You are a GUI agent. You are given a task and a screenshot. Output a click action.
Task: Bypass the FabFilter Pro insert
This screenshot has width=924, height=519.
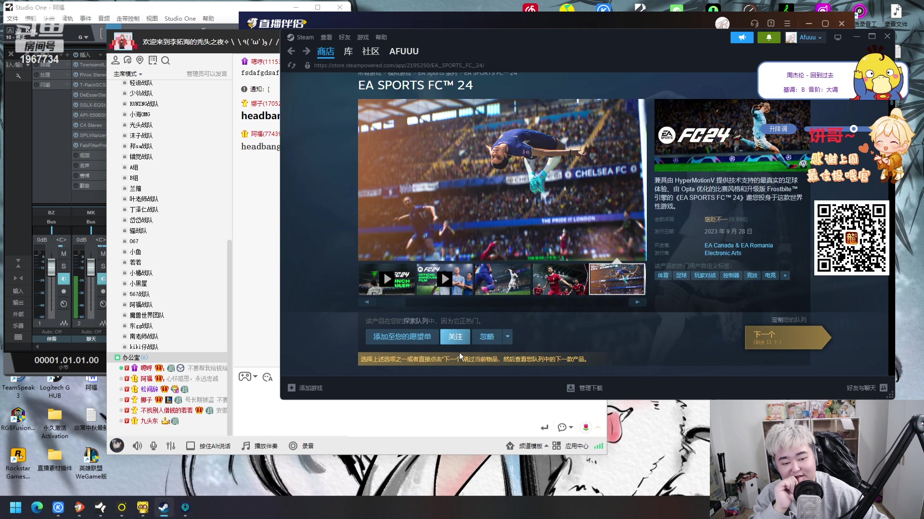76,145
